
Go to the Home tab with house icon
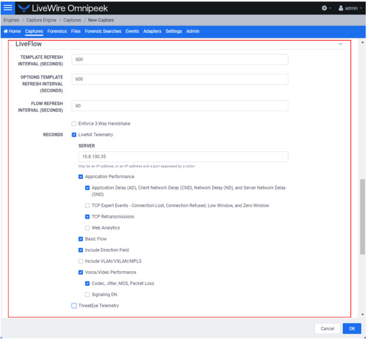point(13,31)
